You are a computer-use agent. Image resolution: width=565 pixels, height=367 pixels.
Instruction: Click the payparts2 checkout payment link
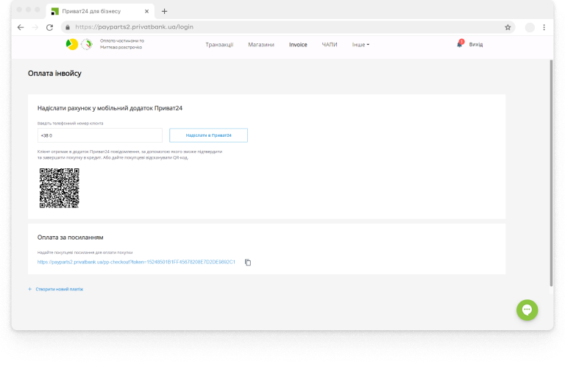click(x=136, y=263)
